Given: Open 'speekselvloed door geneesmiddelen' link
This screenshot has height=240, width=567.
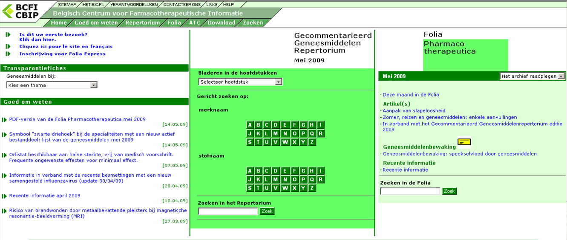Looking at the screenshot, I should click(460, 154).
